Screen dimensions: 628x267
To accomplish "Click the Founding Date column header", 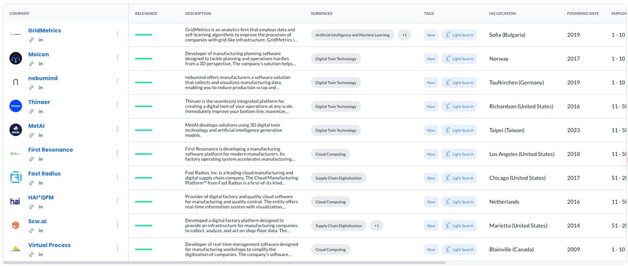I will [583, 13].
